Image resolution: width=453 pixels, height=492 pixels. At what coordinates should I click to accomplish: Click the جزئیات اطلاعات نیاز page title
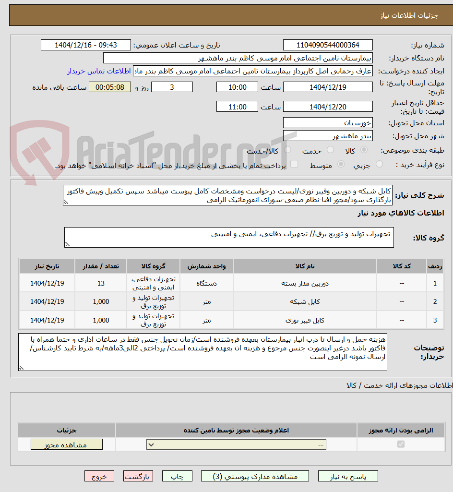[409, 15]
